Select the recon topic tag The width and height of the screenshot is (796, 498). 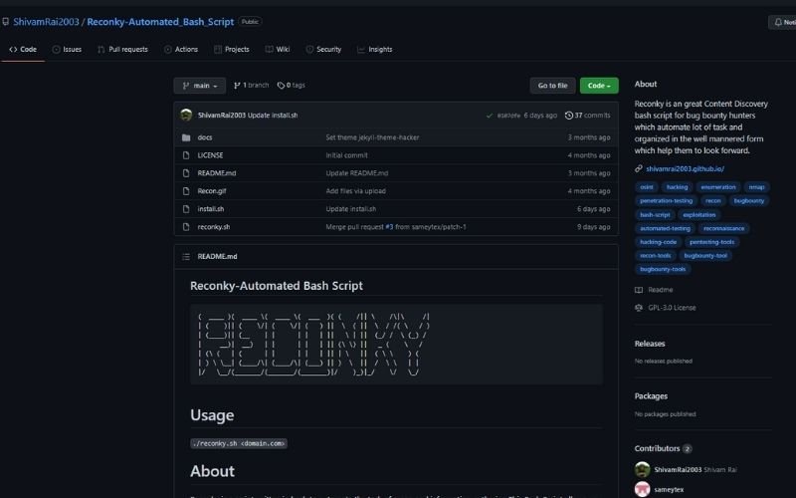pos(712,201)
